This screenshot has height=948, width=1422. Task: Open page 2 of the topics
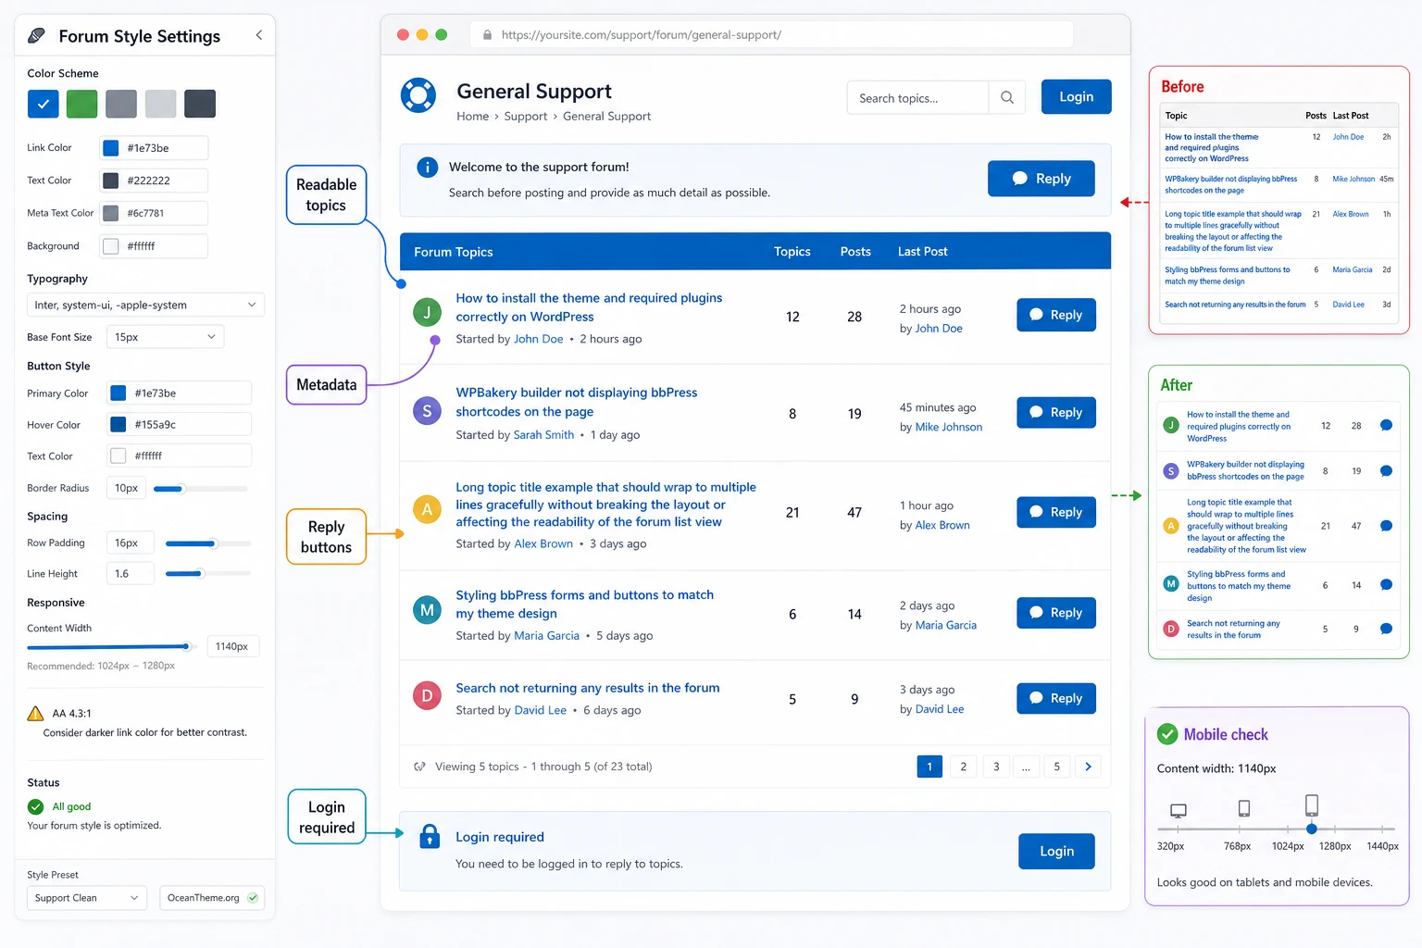[963, 767]
